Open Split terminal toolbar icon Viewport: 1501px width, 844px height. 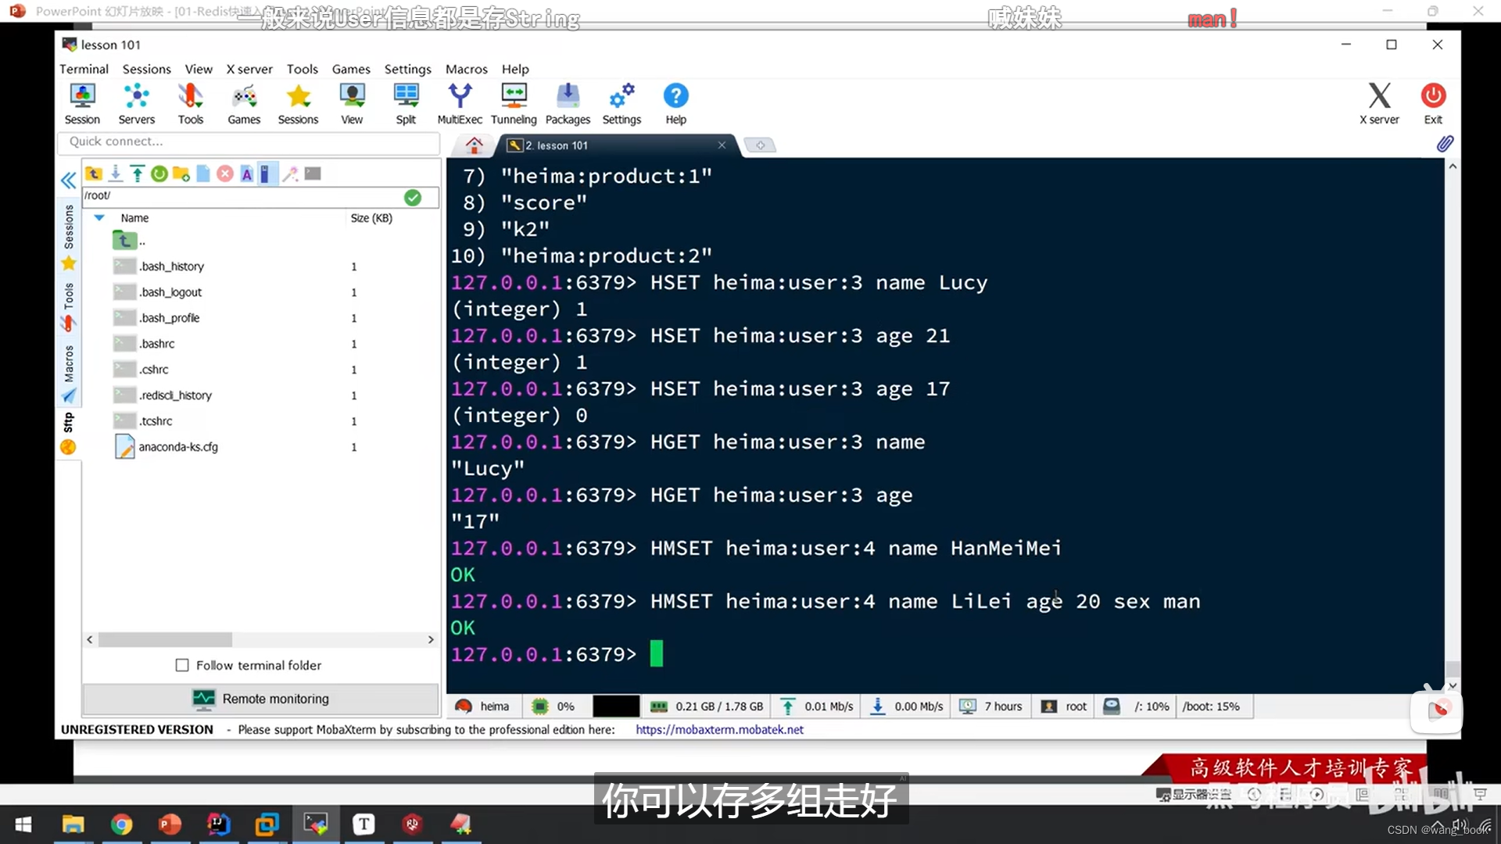406,102
